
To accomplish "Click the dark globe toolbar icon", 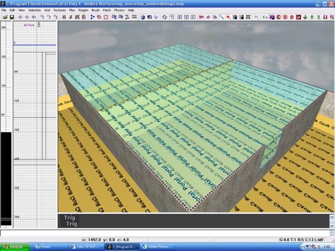I will 143,17.
